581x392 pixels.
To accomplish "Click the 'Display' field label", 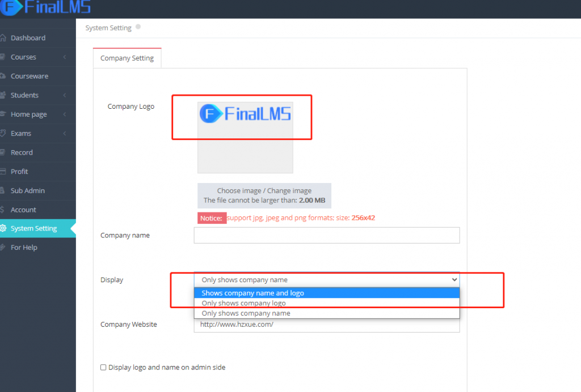I will 112,280.
